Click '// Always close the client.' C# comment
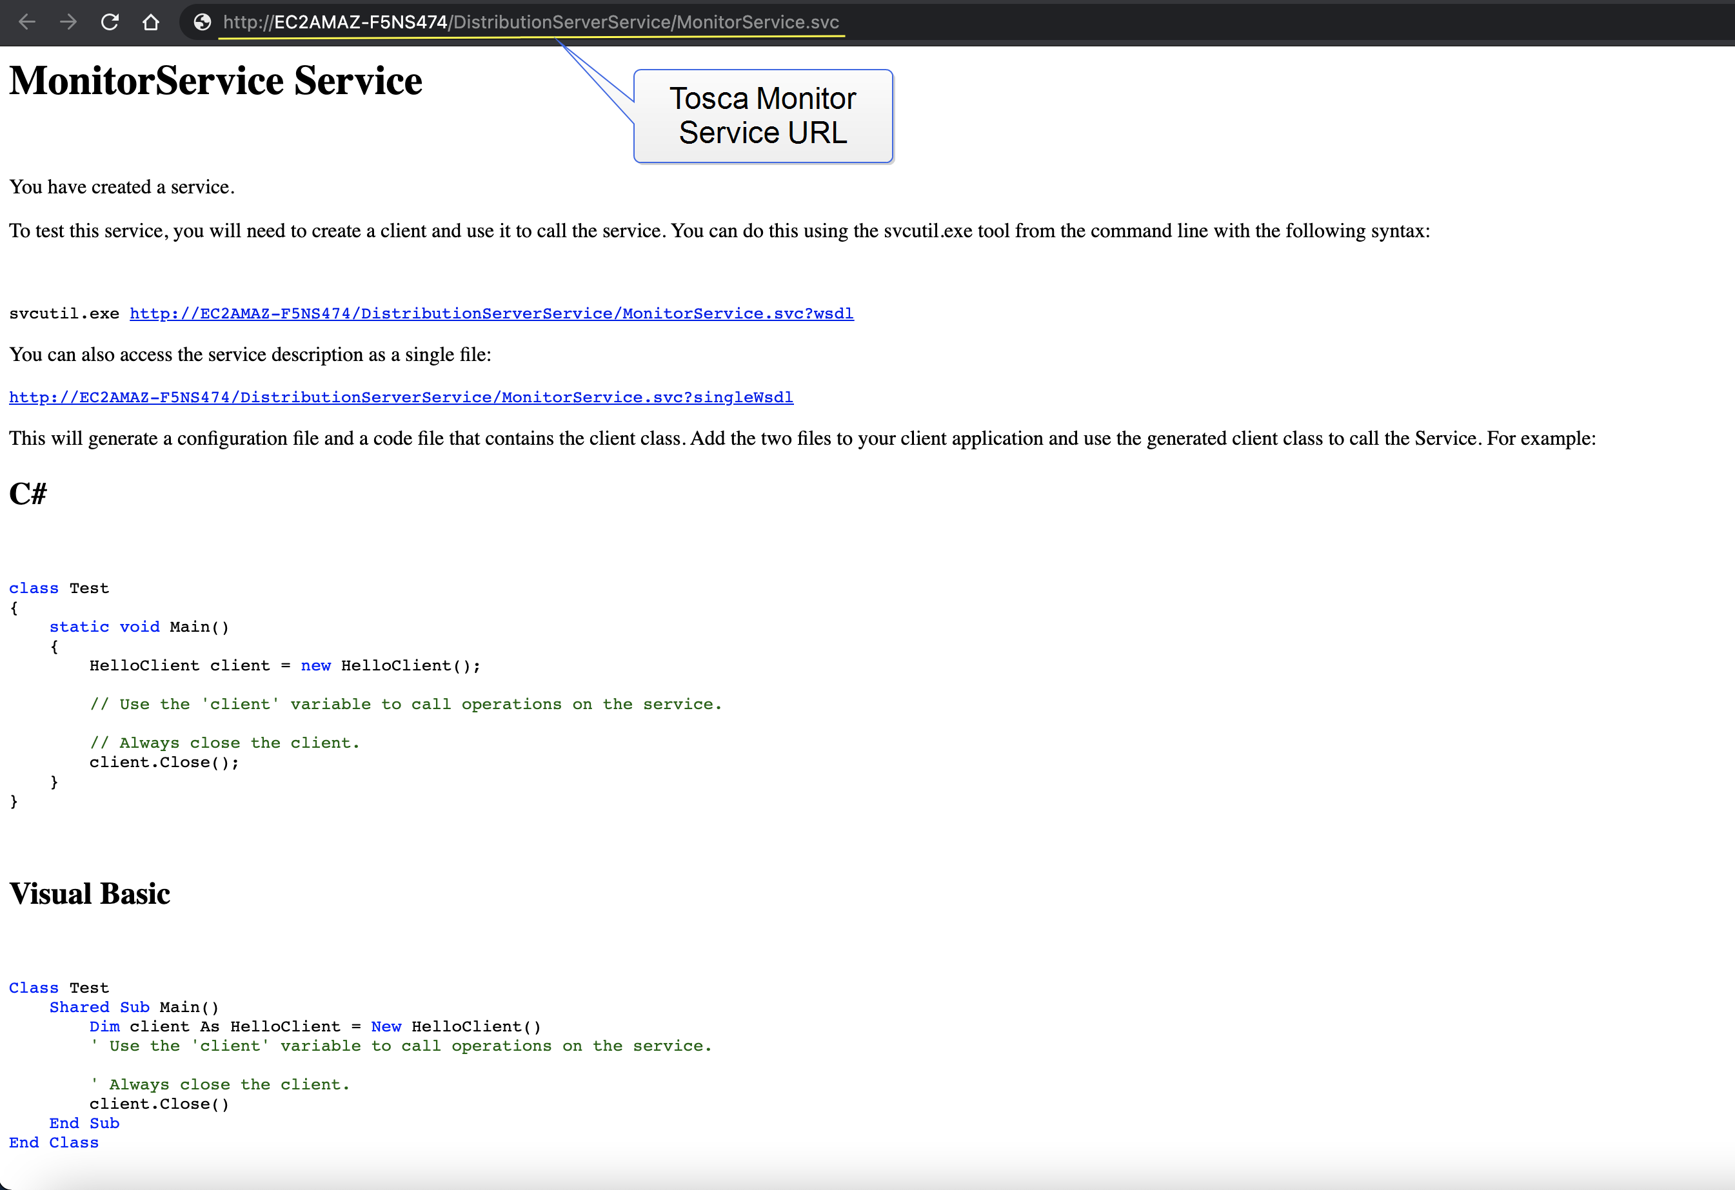Image resolution: width=1735 pixels, height=1190 pixels. coord(224,743)
